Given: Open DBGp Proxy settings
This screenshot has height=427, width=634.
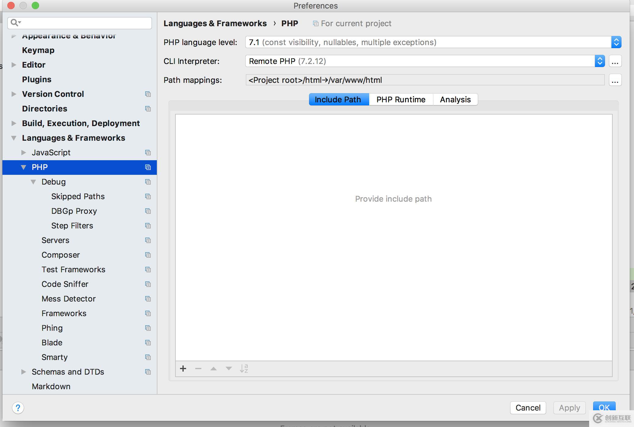Looking at the screenshot, I should (x=74, y=211).
